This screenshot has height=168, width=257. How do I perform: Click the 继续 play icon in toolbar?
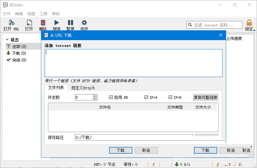click(57, 22)
